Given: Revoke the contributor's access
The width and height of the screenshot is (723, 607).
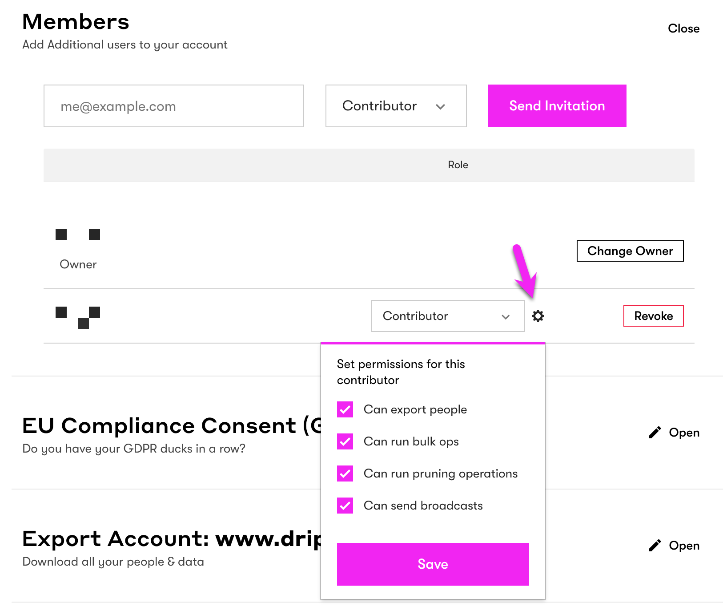Looking at the screenshot, I should coord(653,316).
